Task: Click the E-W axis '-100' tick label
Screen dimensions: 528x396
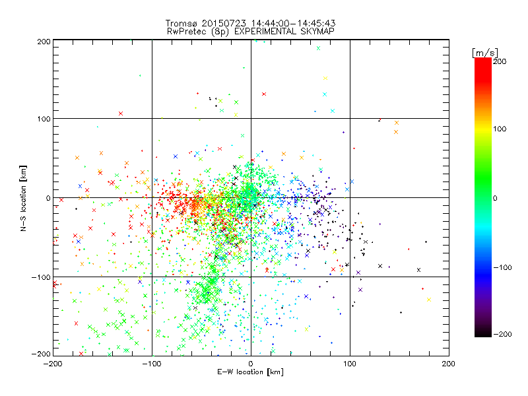Action: tap(152, 364)
